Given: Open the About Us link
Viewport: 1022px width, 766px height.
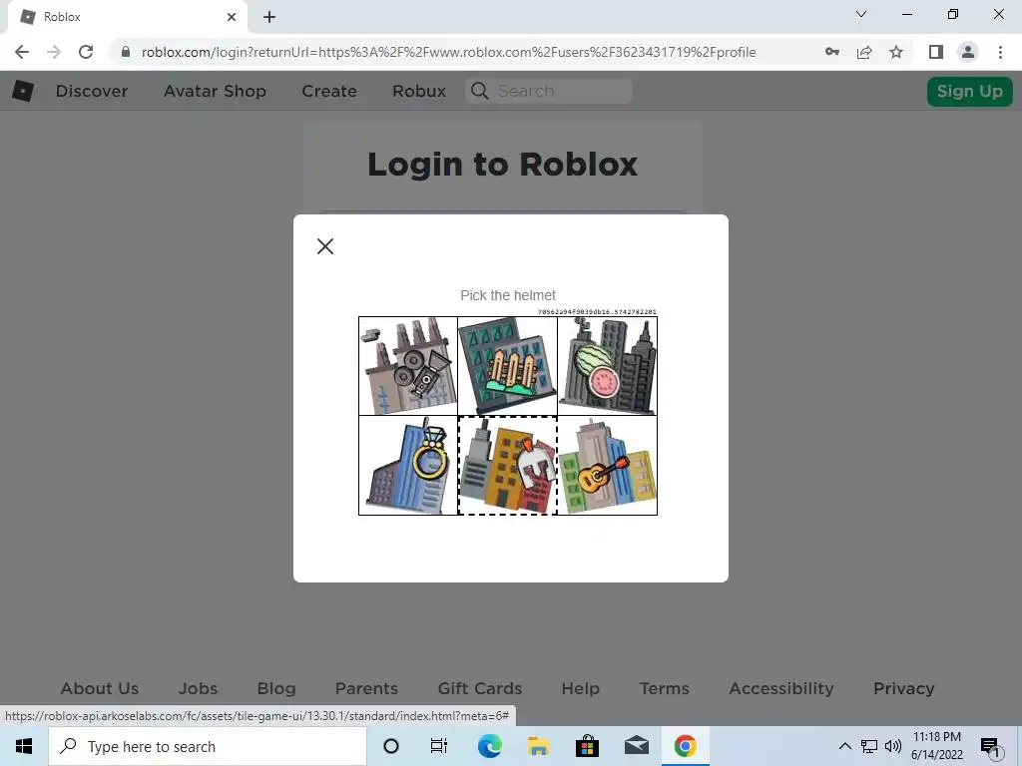Looking at the screenshot, I should pyautogui.click(x=100, y=688).
